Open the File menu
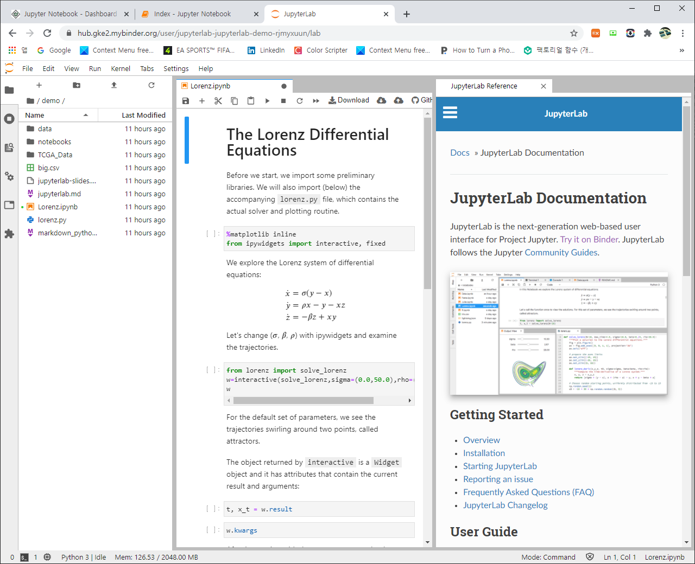This screenshot has height=564, width=695. [x=28, y=69]
